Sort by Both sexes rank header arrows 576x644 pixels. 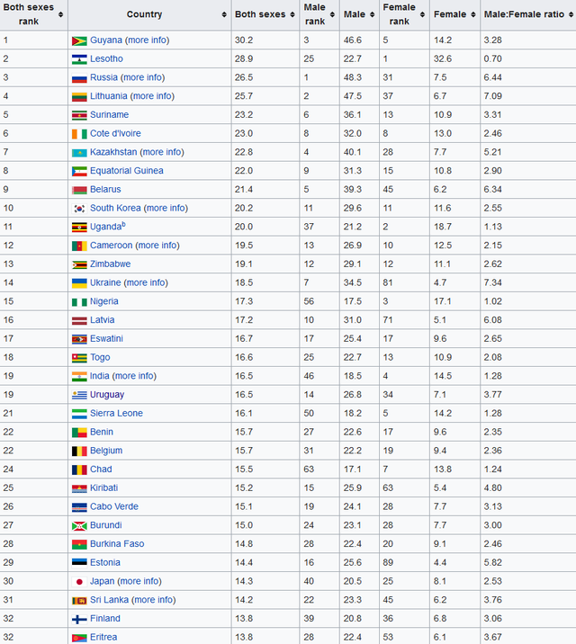(x=61, y=14)
